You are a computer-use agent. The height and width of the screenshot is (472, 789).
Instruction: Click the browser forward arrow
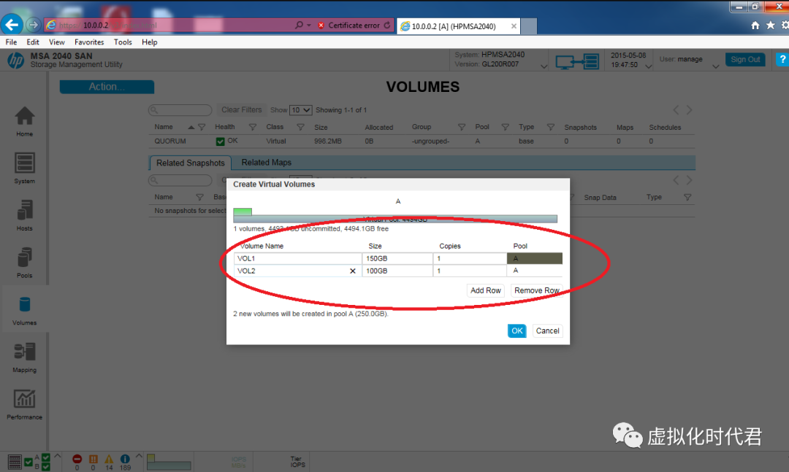click(33, 25)
